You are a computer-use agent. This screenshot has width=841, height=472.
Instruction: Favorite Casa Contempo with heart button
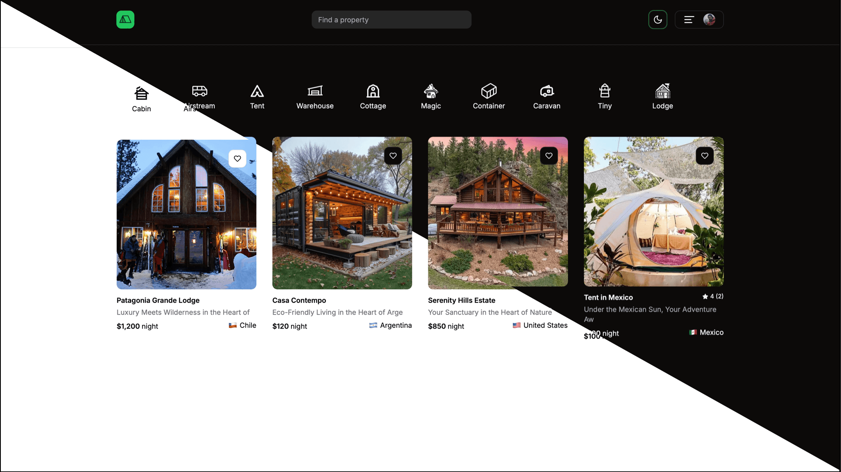(393, 156)
